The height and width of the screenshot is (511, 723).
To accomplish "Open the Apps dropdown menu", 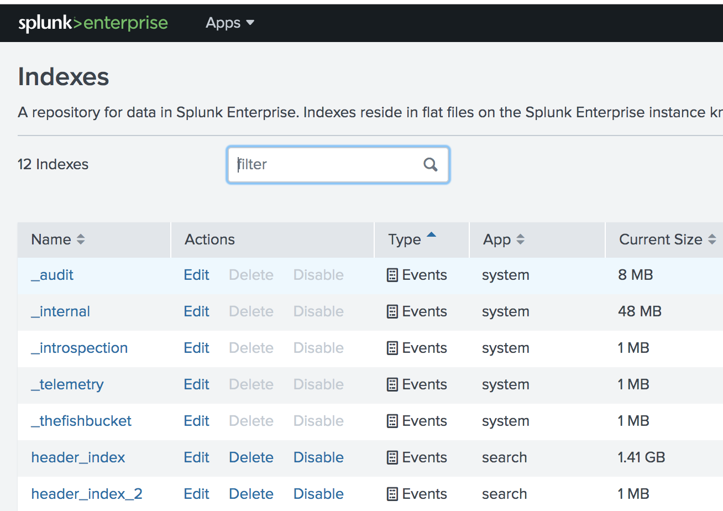I will (230, 23).
